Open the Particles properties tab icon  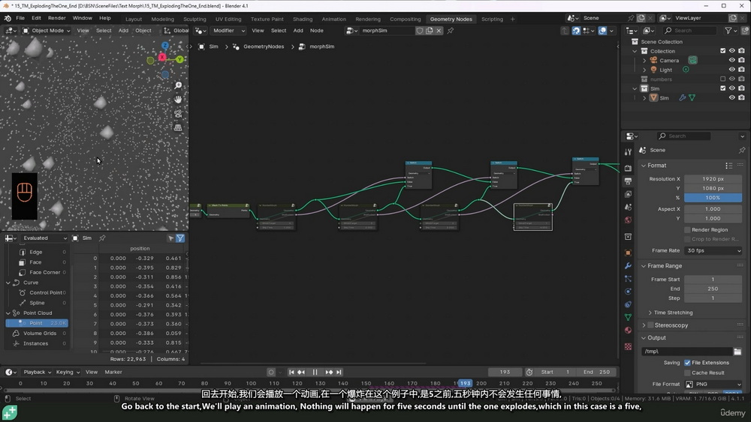628,278
